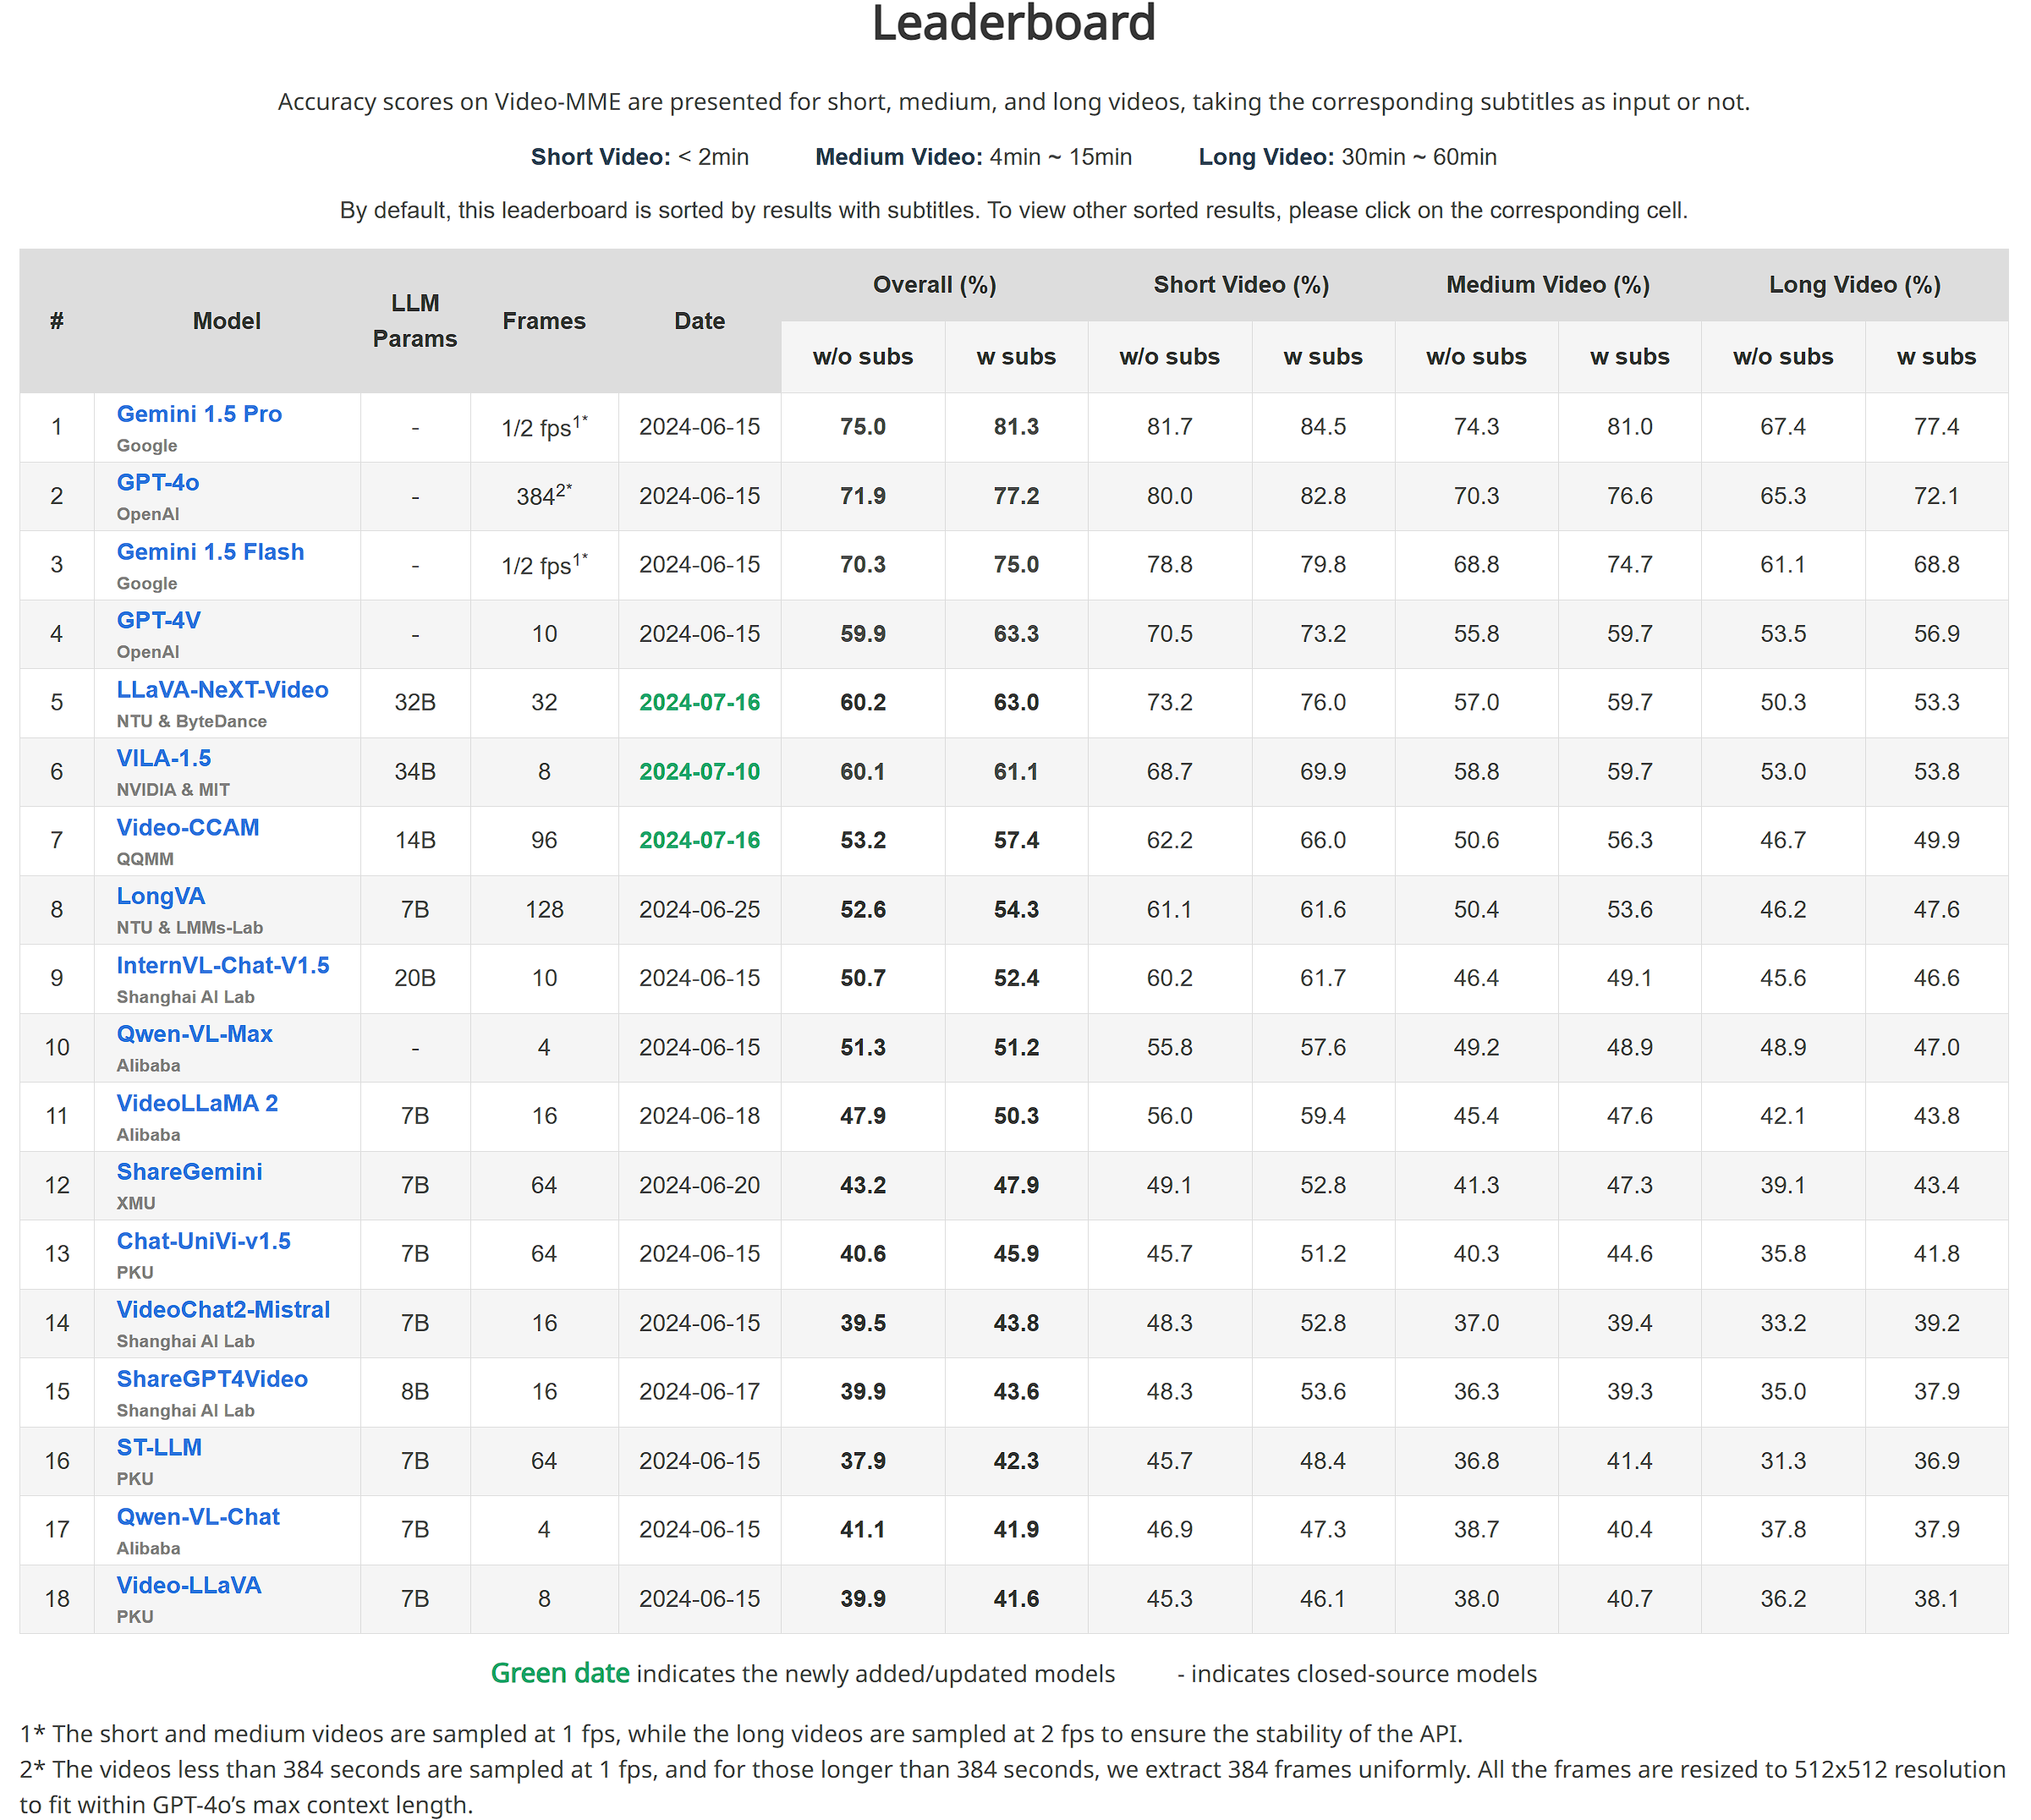
Task: Sort by Medium Video w/o subs
Action: [1476, 357]
